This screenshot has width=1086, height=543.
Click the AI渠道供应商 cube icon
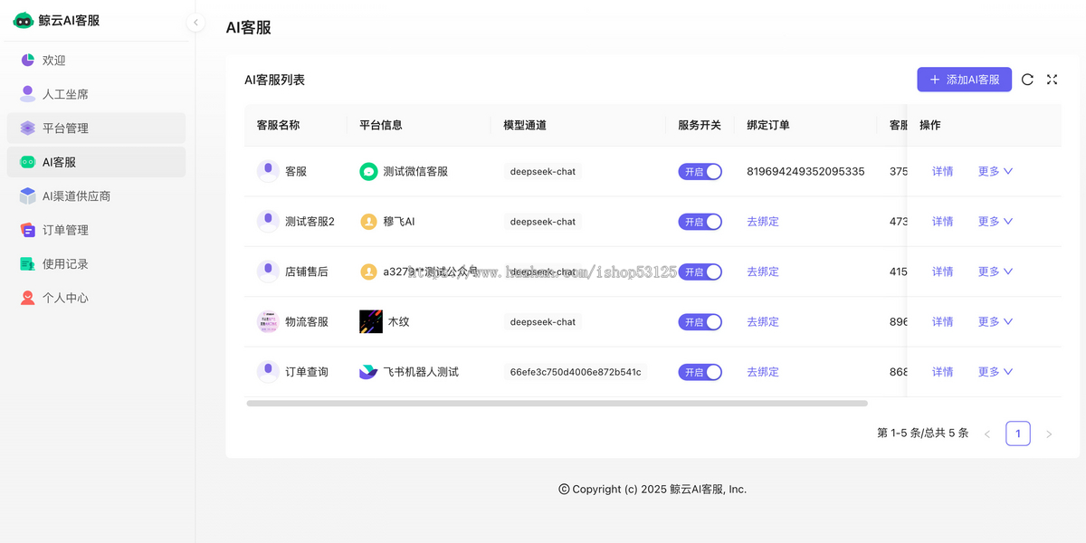(27, 195)
